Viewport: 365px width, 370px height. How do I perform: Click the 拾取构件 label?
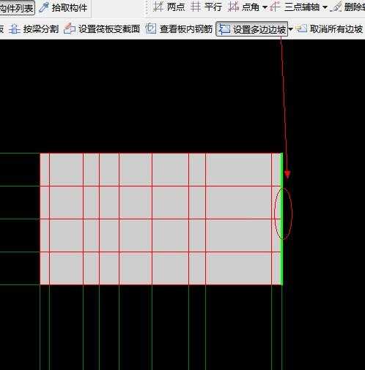[x=70, y=8]
